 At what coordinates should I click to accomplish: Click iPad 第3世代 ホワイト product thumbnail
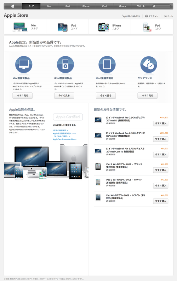pyautogui.click(x=98, y=198)
